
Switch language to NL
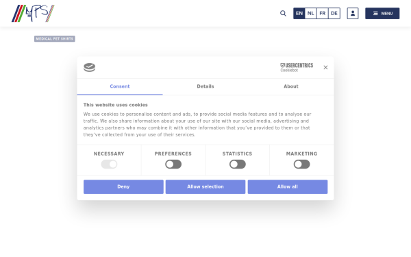(x=310, y=14)
